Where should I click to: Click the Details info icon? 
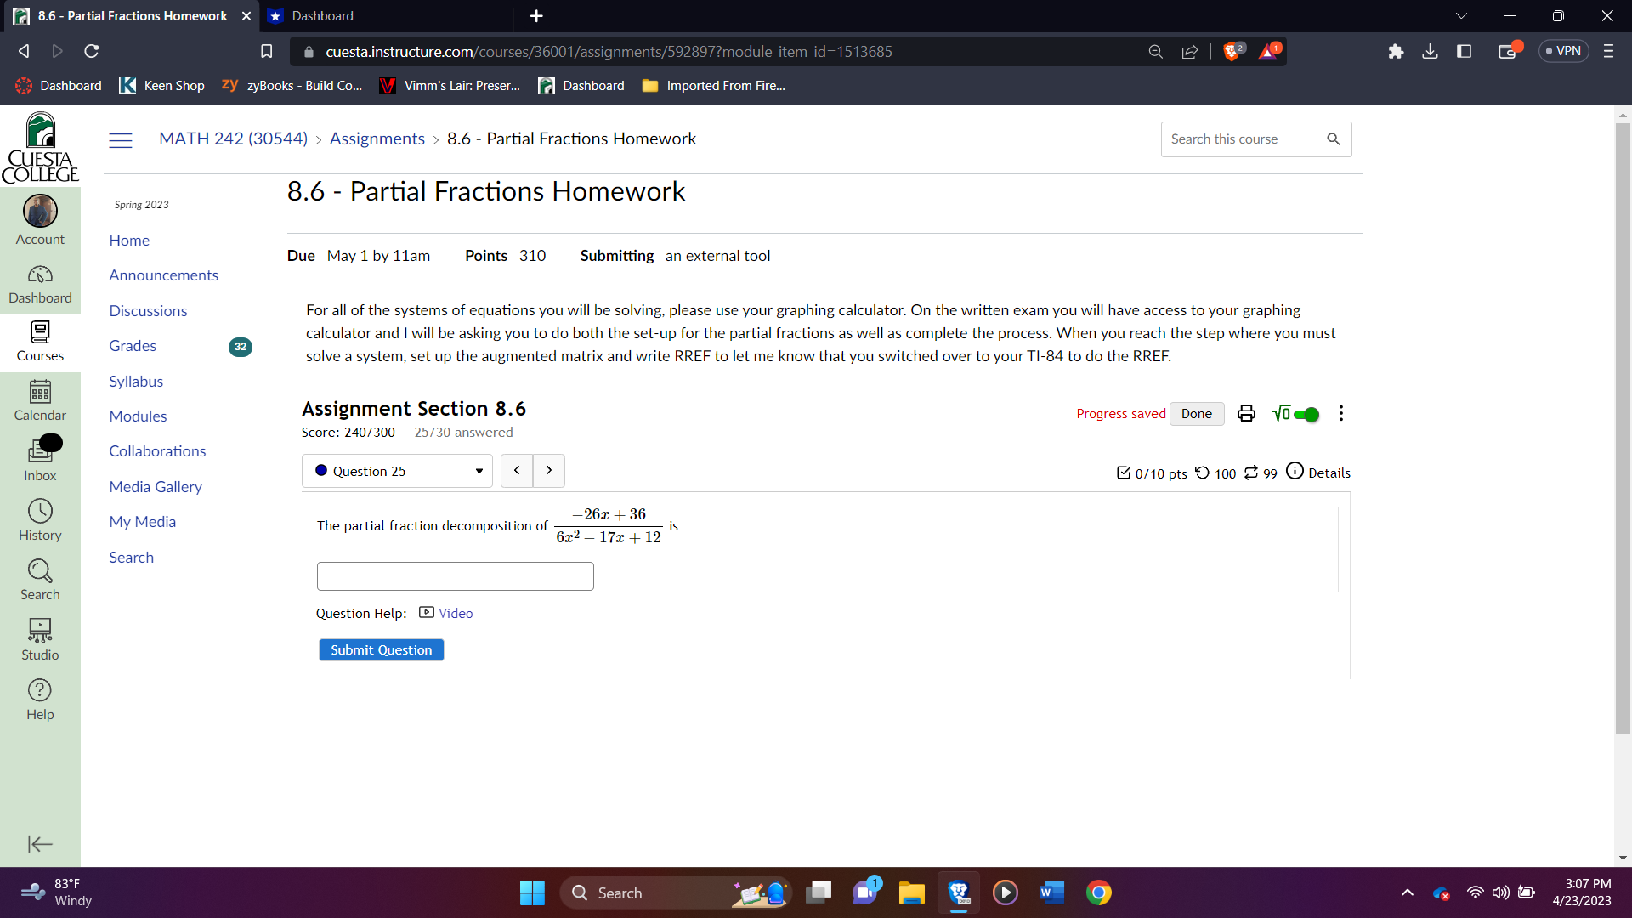coord(1293,472)
